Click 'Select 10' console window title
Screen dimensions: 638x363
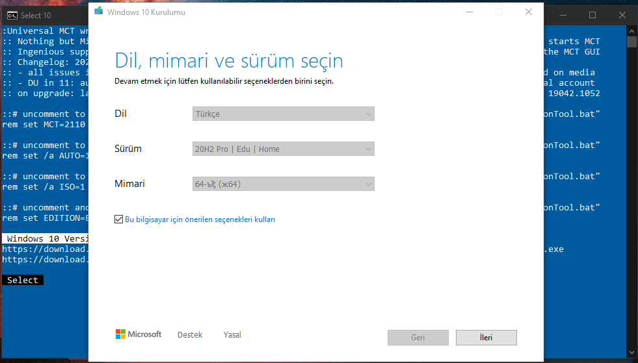point(36,16)
